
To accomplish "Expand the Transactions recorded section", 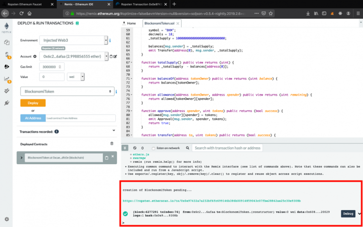I will 113,131.
